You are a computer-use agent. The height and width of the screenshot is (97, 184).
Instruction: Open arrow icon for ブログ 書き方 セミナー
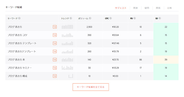(55, 68)
